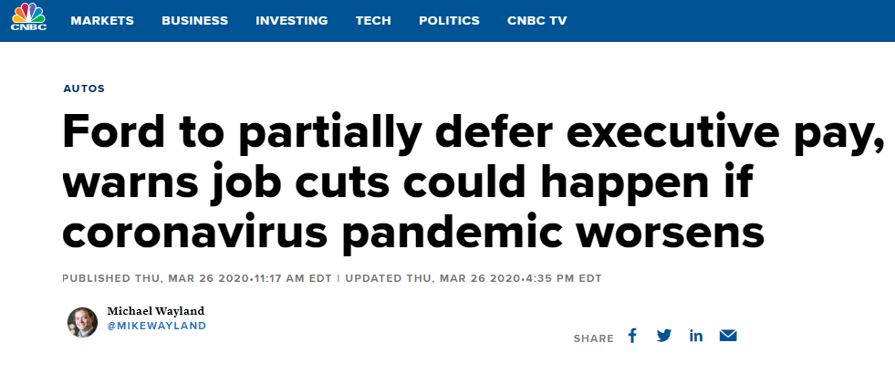895x374 pixels.
Task: Click the Share label
Action: point(594,338)
